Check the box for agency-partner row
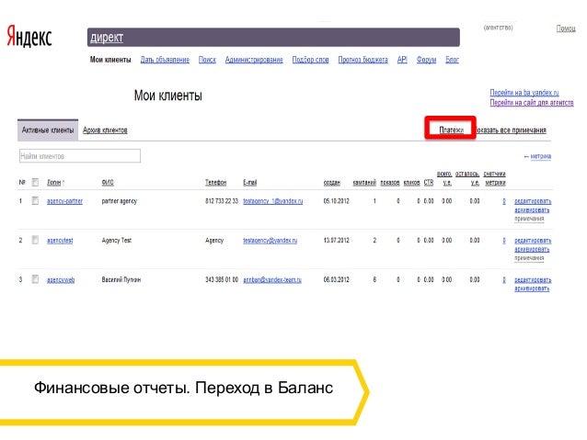The height and width of the screenshot is (440, 587). point(35,201)
